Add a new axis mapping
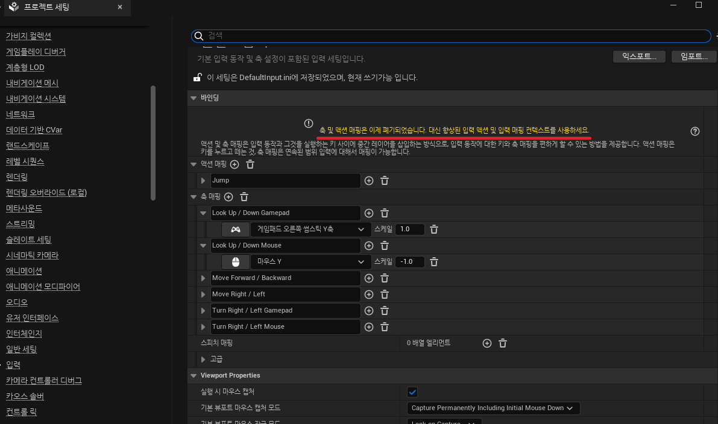The image size is (718, 424). click(x=228, y=197)
